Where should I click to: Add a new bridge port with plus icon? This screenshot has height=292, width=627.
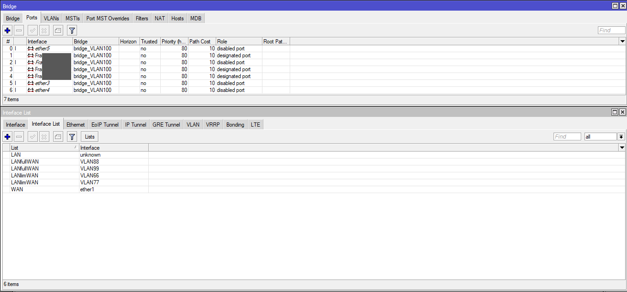tap(7, 30)
